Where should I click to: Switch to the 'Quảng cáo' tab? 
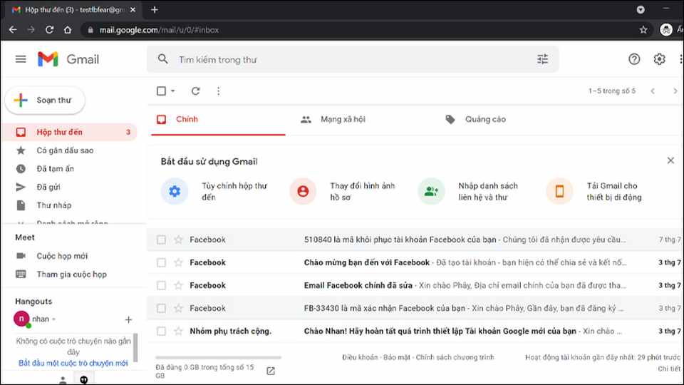pyautogui.click(x=484, y=119)
